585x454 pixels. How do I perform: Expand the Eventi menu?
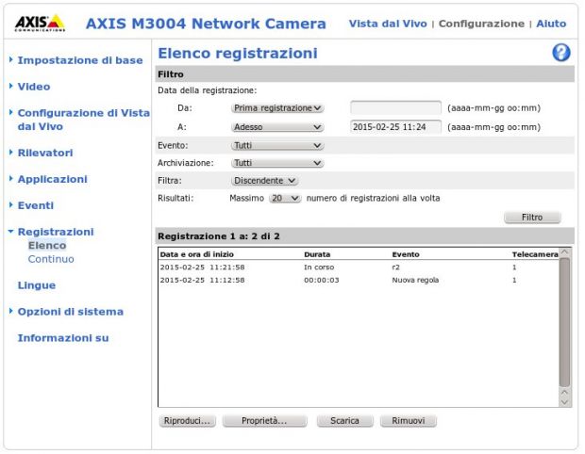pos(36,205)
